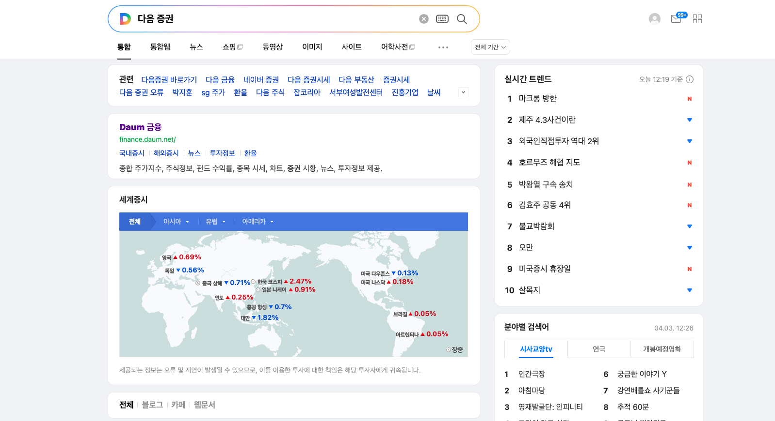Viewport: 775px width, 421px height.
Task: Open the services grid menu icon
Action: point(697,19)
